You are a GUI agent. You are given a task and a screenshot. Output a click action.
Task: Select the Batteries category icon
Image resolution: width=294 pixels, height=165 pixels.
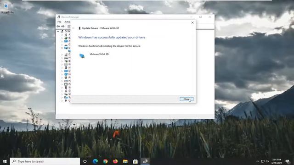pyautogui.click(x=66, y=38)
